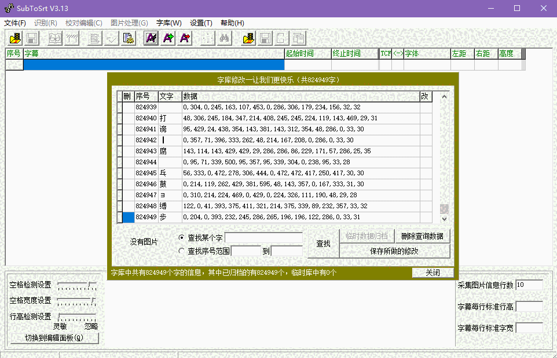The height and width of the screenshot is (358, 557).
Task: Click the Save icon on the toolbar
Action: pyautogui.click(x=32, y=38)
